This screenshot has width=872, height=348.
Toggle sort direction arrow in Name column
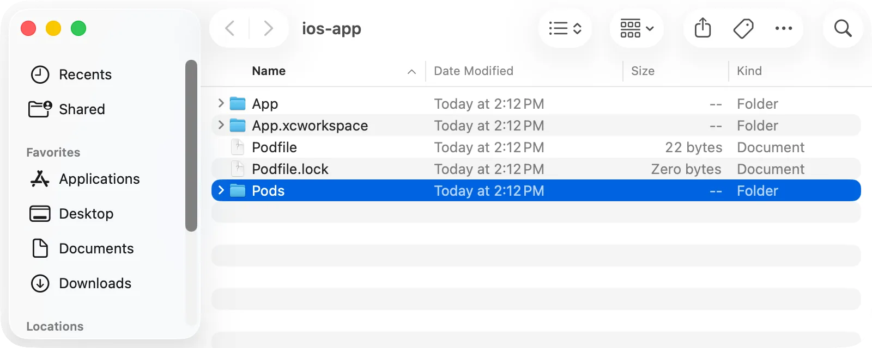click(412, 72)
